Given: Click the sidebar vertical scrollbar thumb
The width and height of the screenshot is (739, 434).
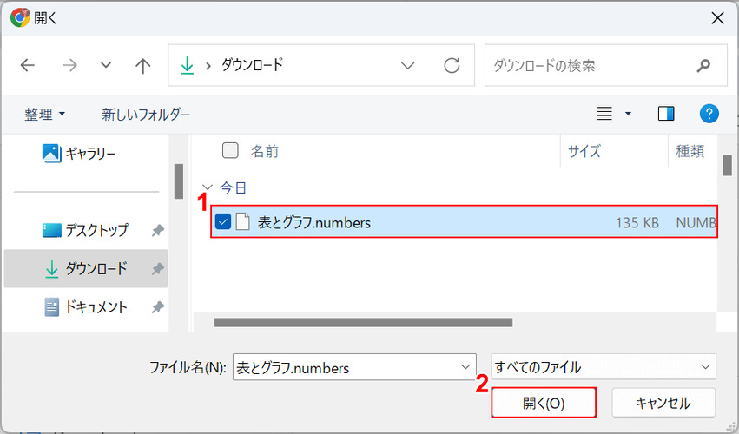Looking at the screenshot, I should (x=179, y=181).
